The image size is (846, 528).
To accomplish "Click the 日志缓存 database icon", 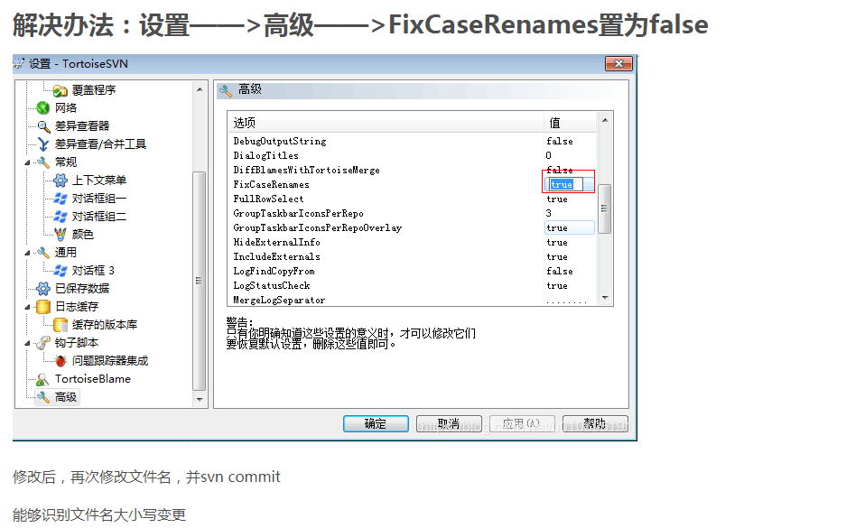I will [43, 307].
